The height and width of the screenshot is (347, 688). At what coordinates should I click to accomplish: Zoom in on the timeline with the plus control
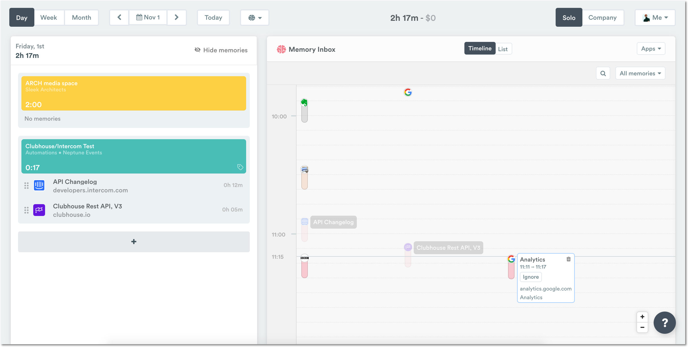point(642,317)
